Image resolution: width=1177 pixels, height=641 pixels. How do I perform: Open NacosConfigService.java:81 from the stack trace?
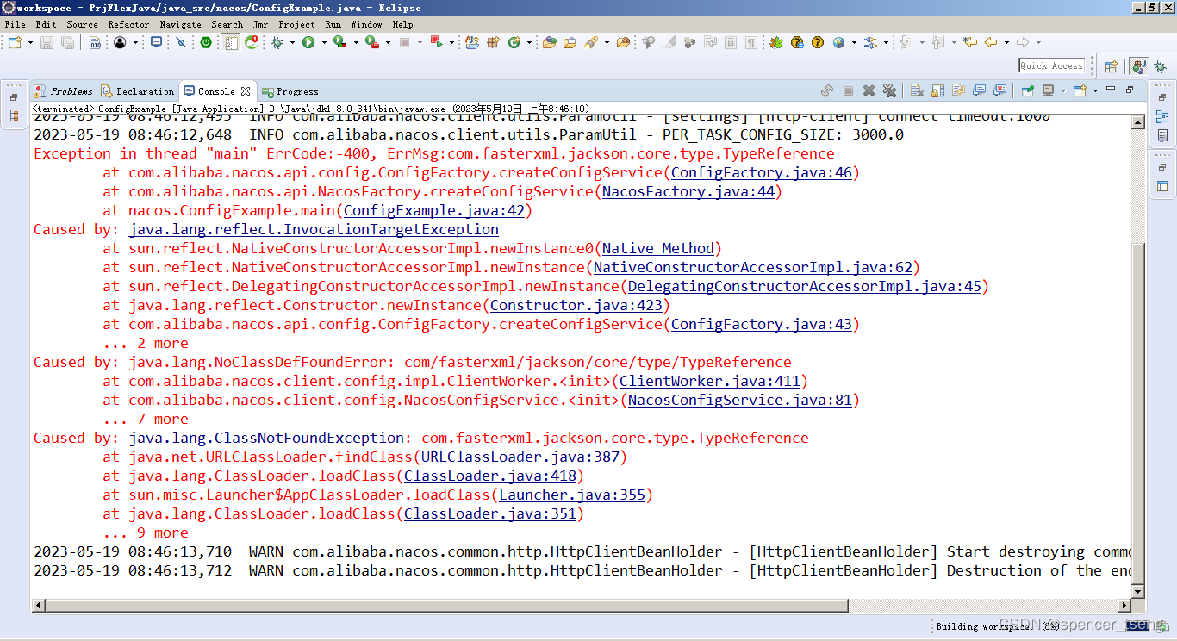pyautogui.click(x=742, y=400)
